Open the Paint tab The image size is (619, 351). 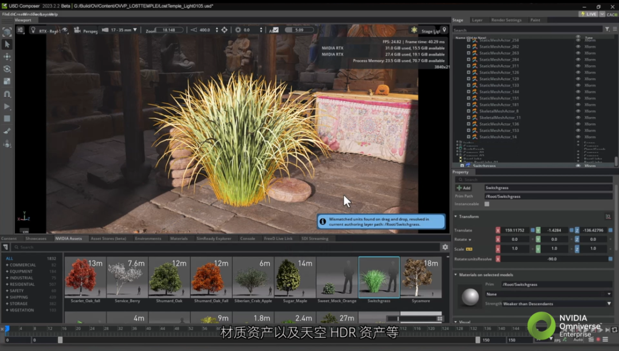[535, 20]
